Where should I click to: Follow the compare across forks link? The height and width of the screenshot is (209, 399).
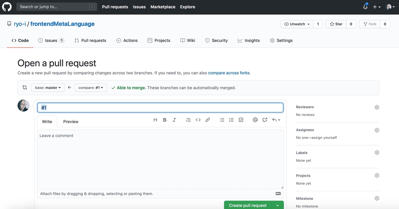[229, 73]
